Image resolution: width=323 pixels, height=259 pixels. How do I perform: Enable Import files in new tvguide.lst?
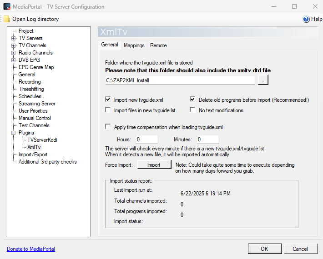(x=108, y=110)
